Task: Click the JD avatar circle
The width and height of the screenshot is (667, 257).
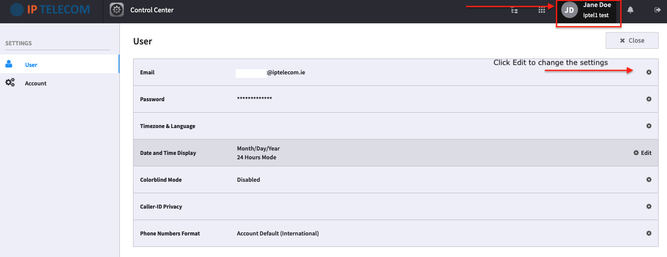Action: pos(569,10)
